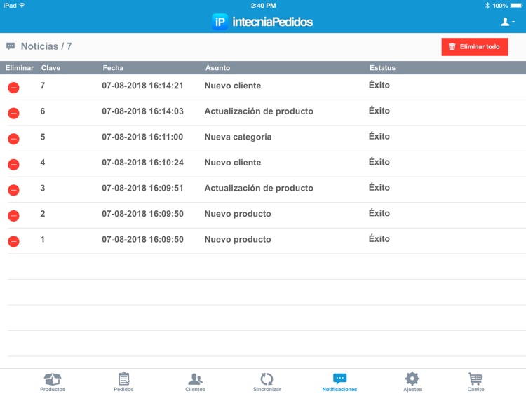Click the Asunto column header
The width and height of the screenshot is (526, 394).
click(217, 68)
